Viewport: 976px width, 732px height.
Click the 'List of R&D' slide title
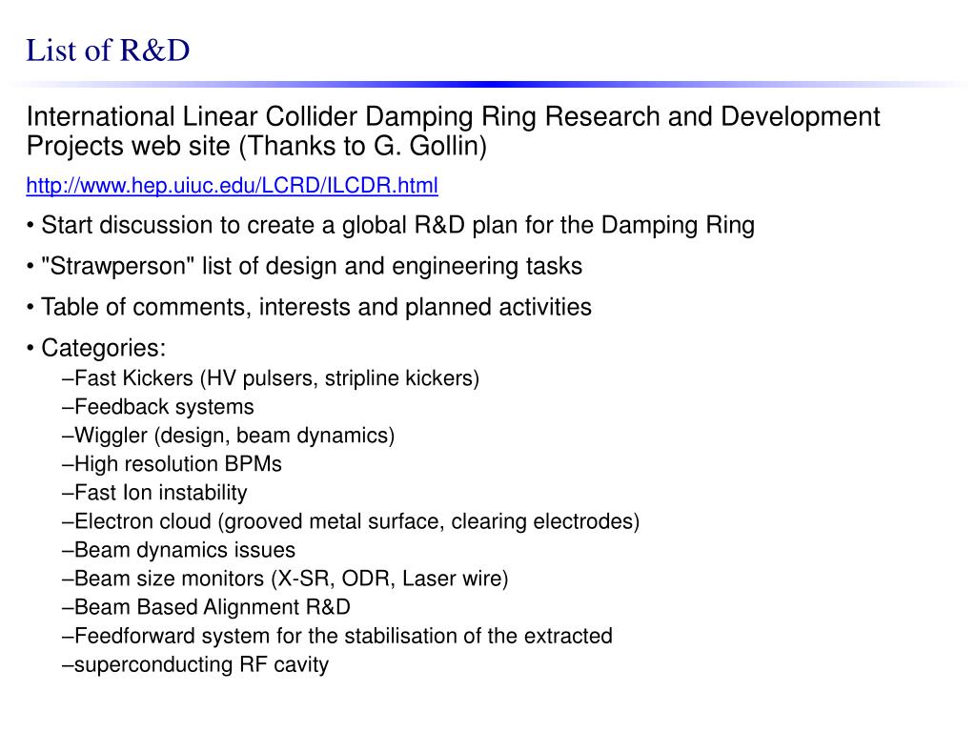[108, 51]
